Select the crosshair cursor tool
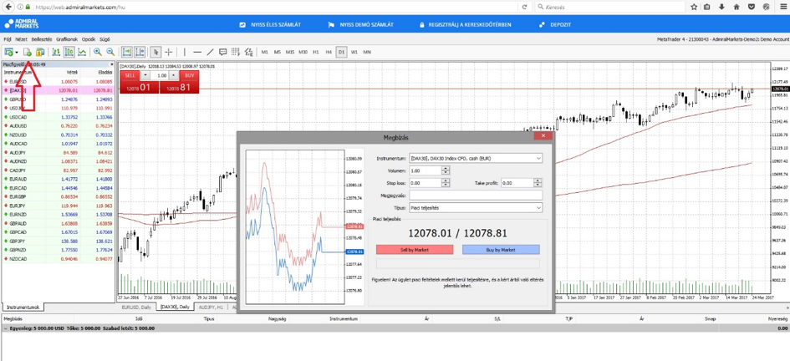This screenshot has width=790, height=361. pos(168,52)
